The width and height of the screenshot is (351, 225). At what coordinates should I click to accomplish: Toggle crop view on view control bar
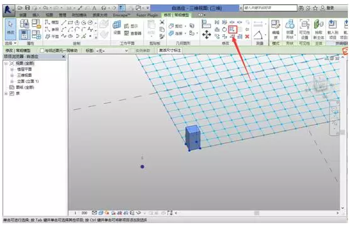120,213
